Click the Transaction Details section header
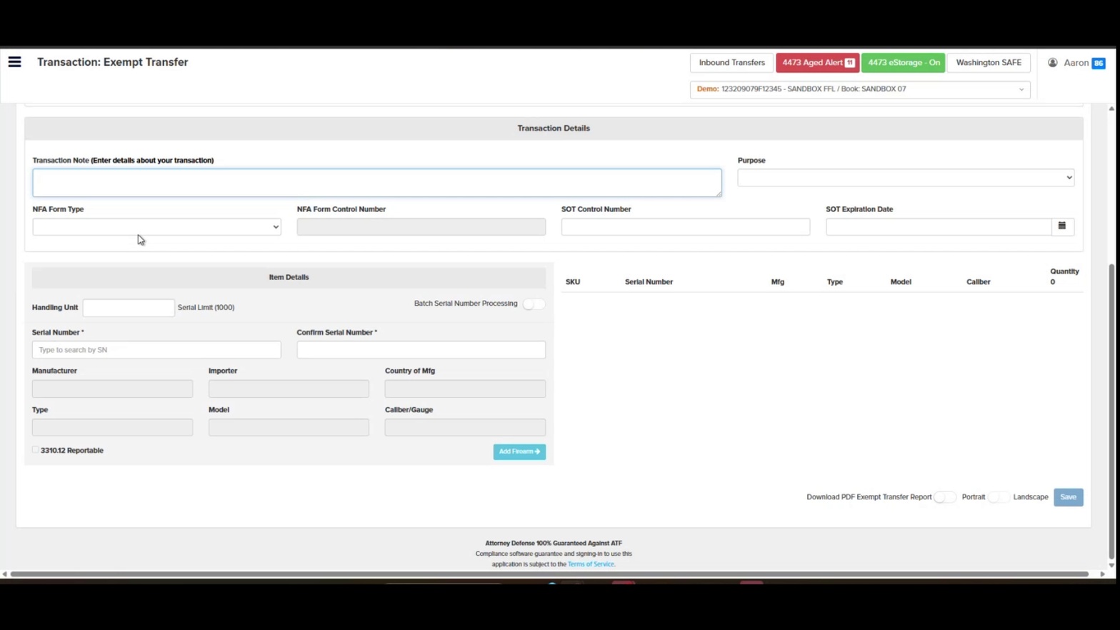Image resolution: width=1120 pixels, height=630 pixels. [554, 129]
